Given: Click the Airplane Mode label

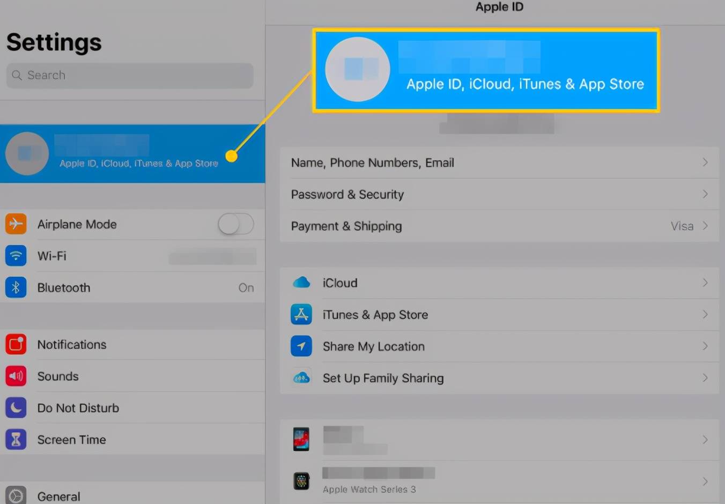Looking at the screenshot, I should [x=77, y=224].
